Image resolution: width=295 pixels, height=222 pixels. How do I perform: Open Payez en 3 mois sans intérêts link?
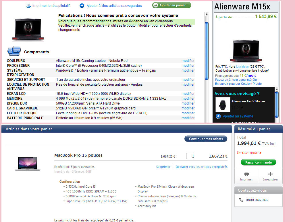237,80
